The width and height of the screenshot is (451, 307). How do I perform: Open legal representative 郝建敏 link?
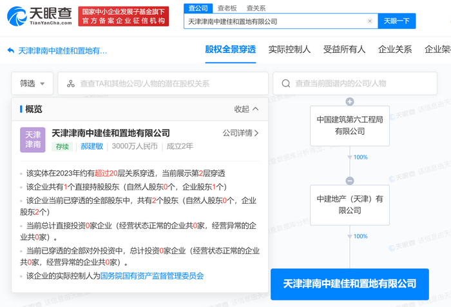point(91,146)
